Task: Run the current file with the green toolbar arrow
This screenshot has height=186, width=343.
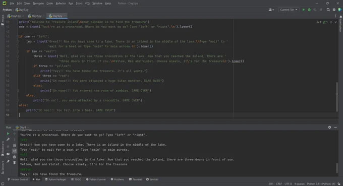Action: click(x=304, y=10)
